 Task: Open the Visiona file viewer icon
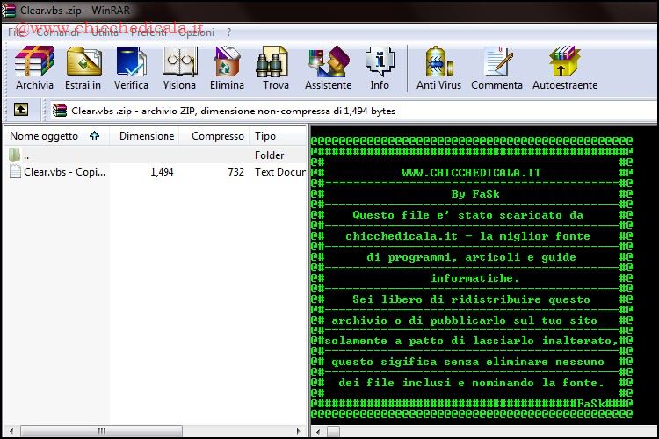179,68
